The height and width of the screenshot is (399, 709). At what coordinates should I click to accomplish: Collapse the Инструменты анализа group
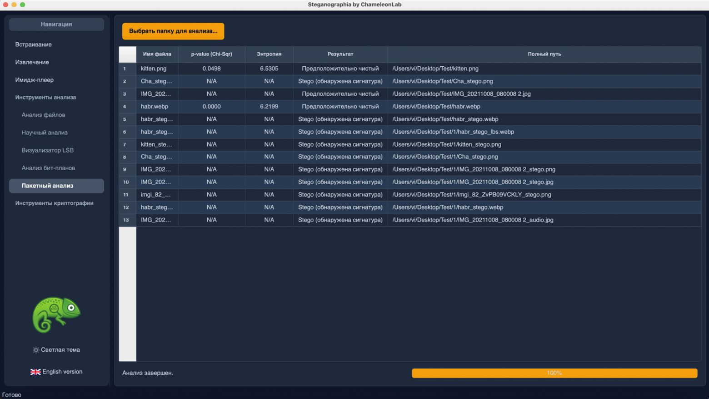pos(45,97)
